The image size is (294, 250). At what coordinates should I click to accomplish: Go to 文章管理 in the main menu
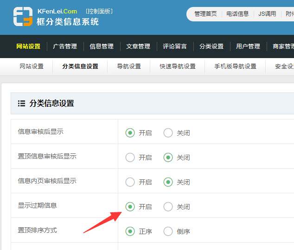tap(138, 46)
